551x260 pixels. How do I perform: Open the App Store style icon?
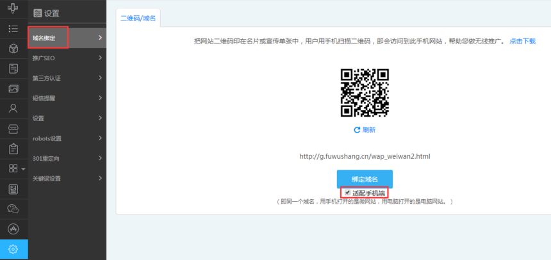pyautogui.click(x=13, y=229)
